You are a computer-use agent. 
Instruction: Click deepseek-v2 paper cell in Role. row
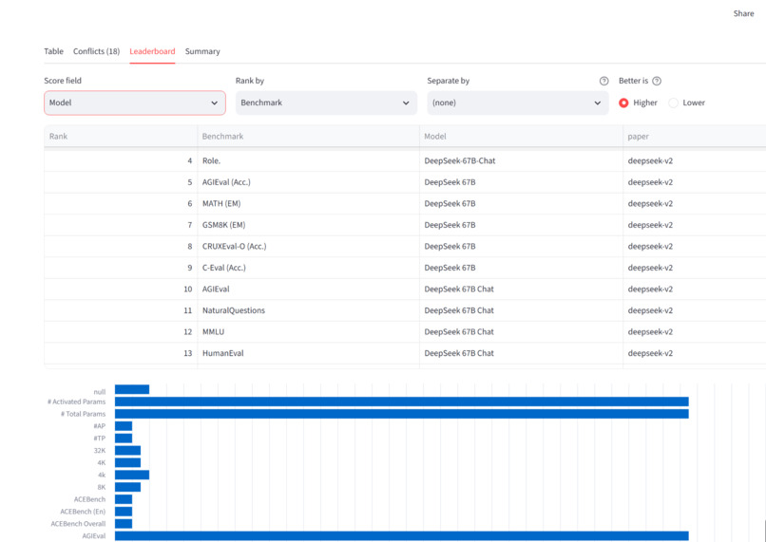694,160
